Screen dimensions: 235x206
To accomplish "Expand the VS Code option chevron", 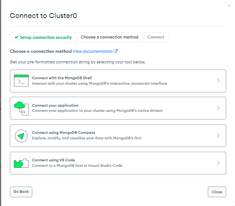I will coord(219,163).
